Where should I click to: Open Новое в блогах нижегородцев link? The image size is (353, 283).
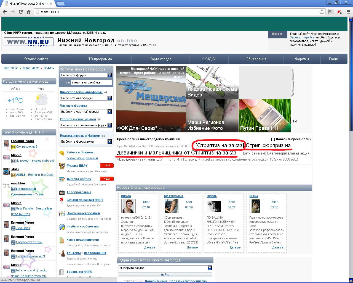[141, 188]
